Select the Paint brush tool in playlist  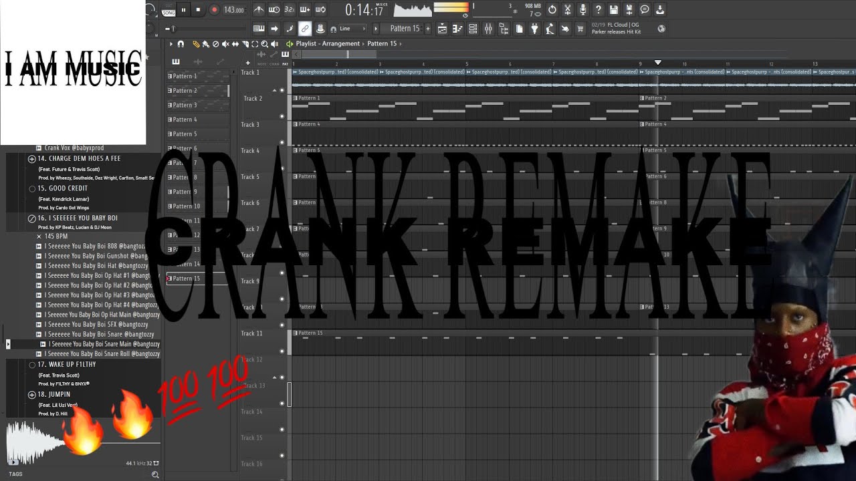click(205, 44)
